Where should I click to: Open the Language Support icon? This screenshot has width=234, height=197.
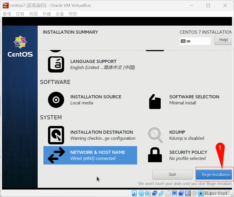coord(56,64)
